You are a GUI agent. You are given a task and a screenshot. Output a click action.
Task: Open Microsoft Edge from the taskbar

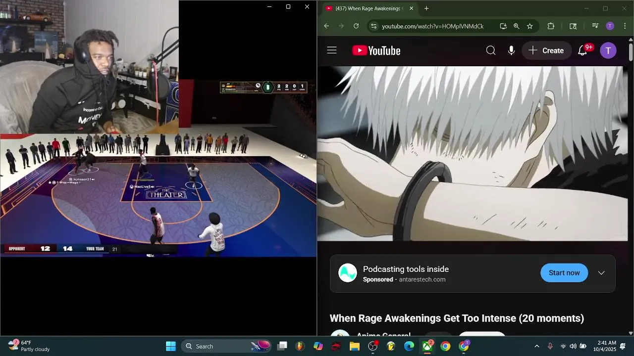(x=409, y=346)
